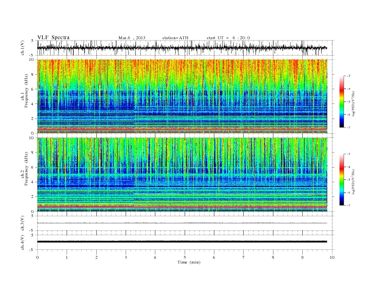
Task: Click the time axis tick label "9"
Action: [x=302, y=257]
